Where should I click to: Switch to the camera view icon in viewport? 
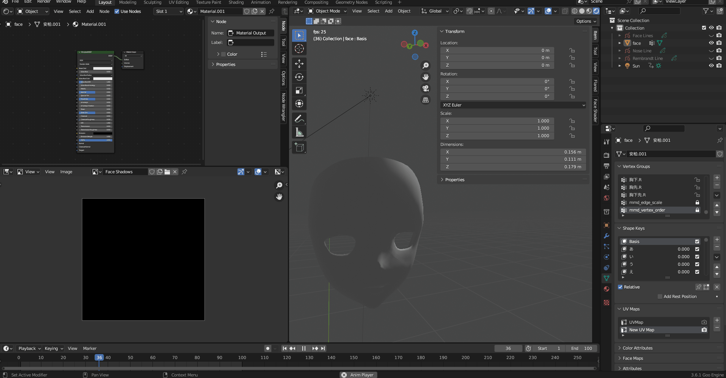tap(426, 88)
